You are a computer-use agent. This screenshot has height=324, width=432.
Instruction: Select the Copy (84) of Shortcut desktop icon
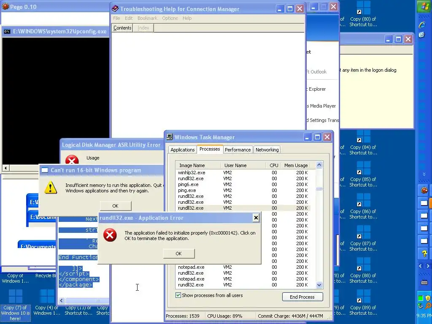pyautogui.click(x=363, y=143)
